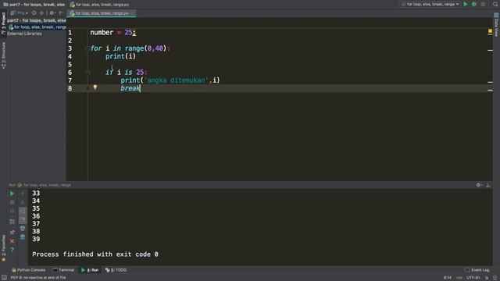Click the string 'angka ditemukan' in line 7

177,80
